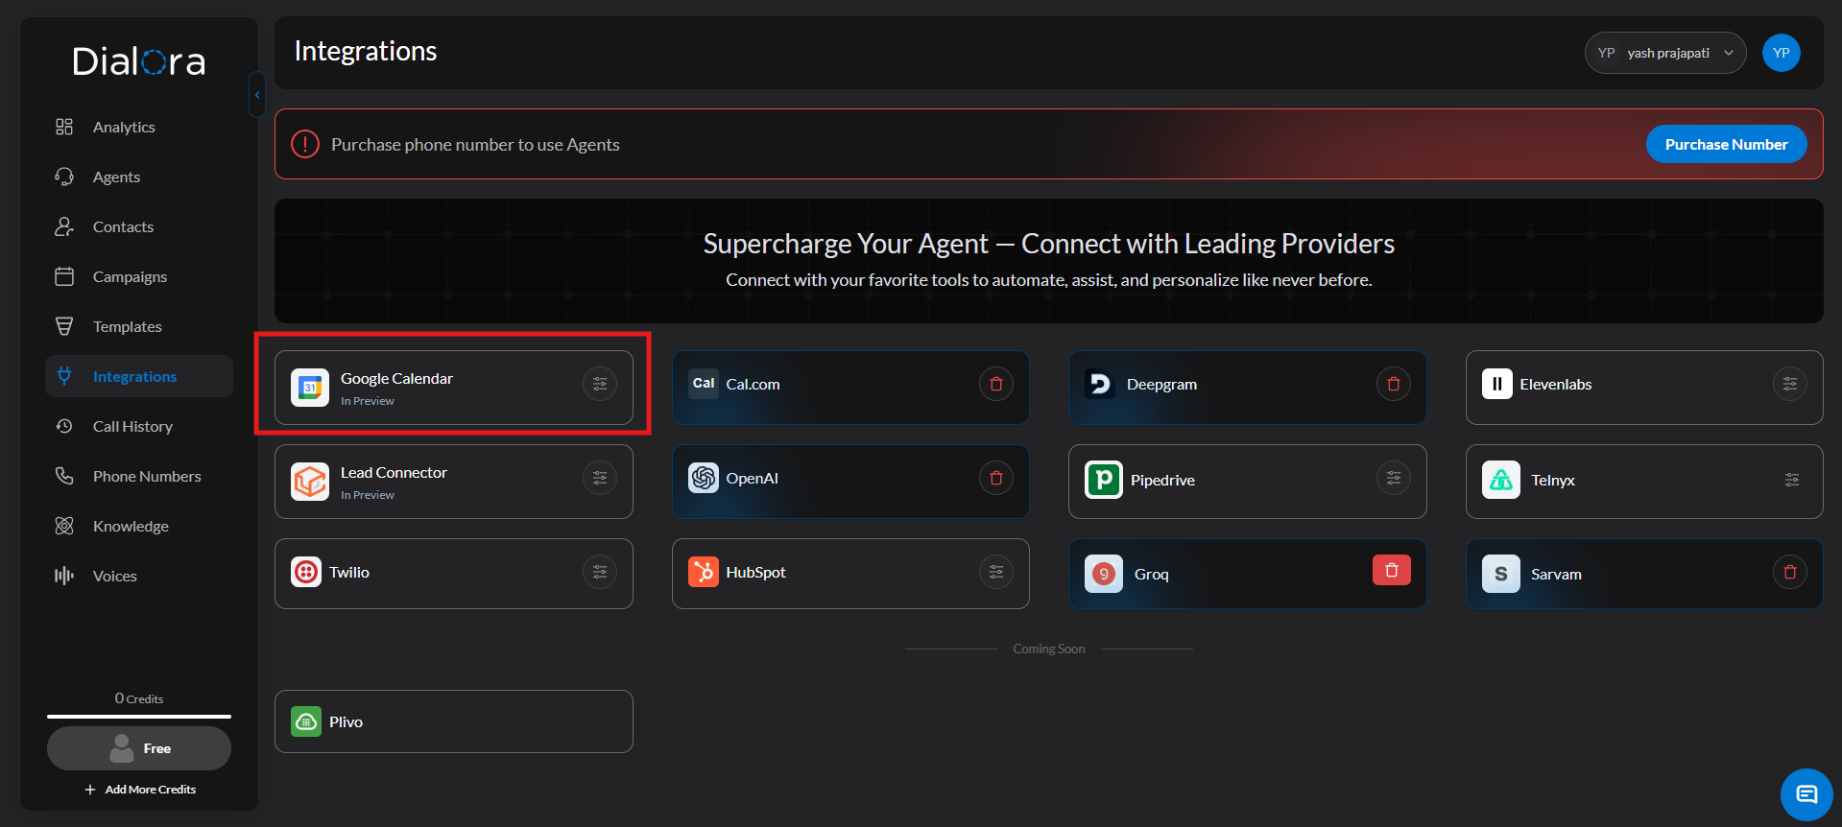Click the red trash icon on Groq
Image resolution: width=1842 pixels, height=827 pixels.
pyautogui.click(x=1391, y=571)
